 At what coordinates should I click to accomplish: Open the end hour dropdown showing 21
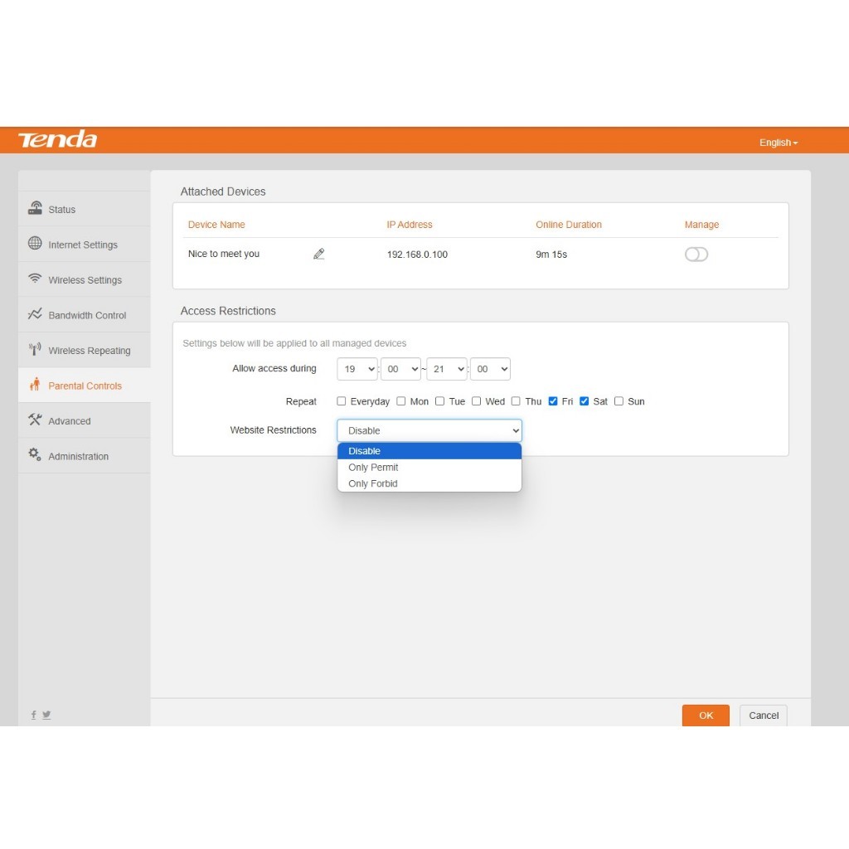(446, 369)
